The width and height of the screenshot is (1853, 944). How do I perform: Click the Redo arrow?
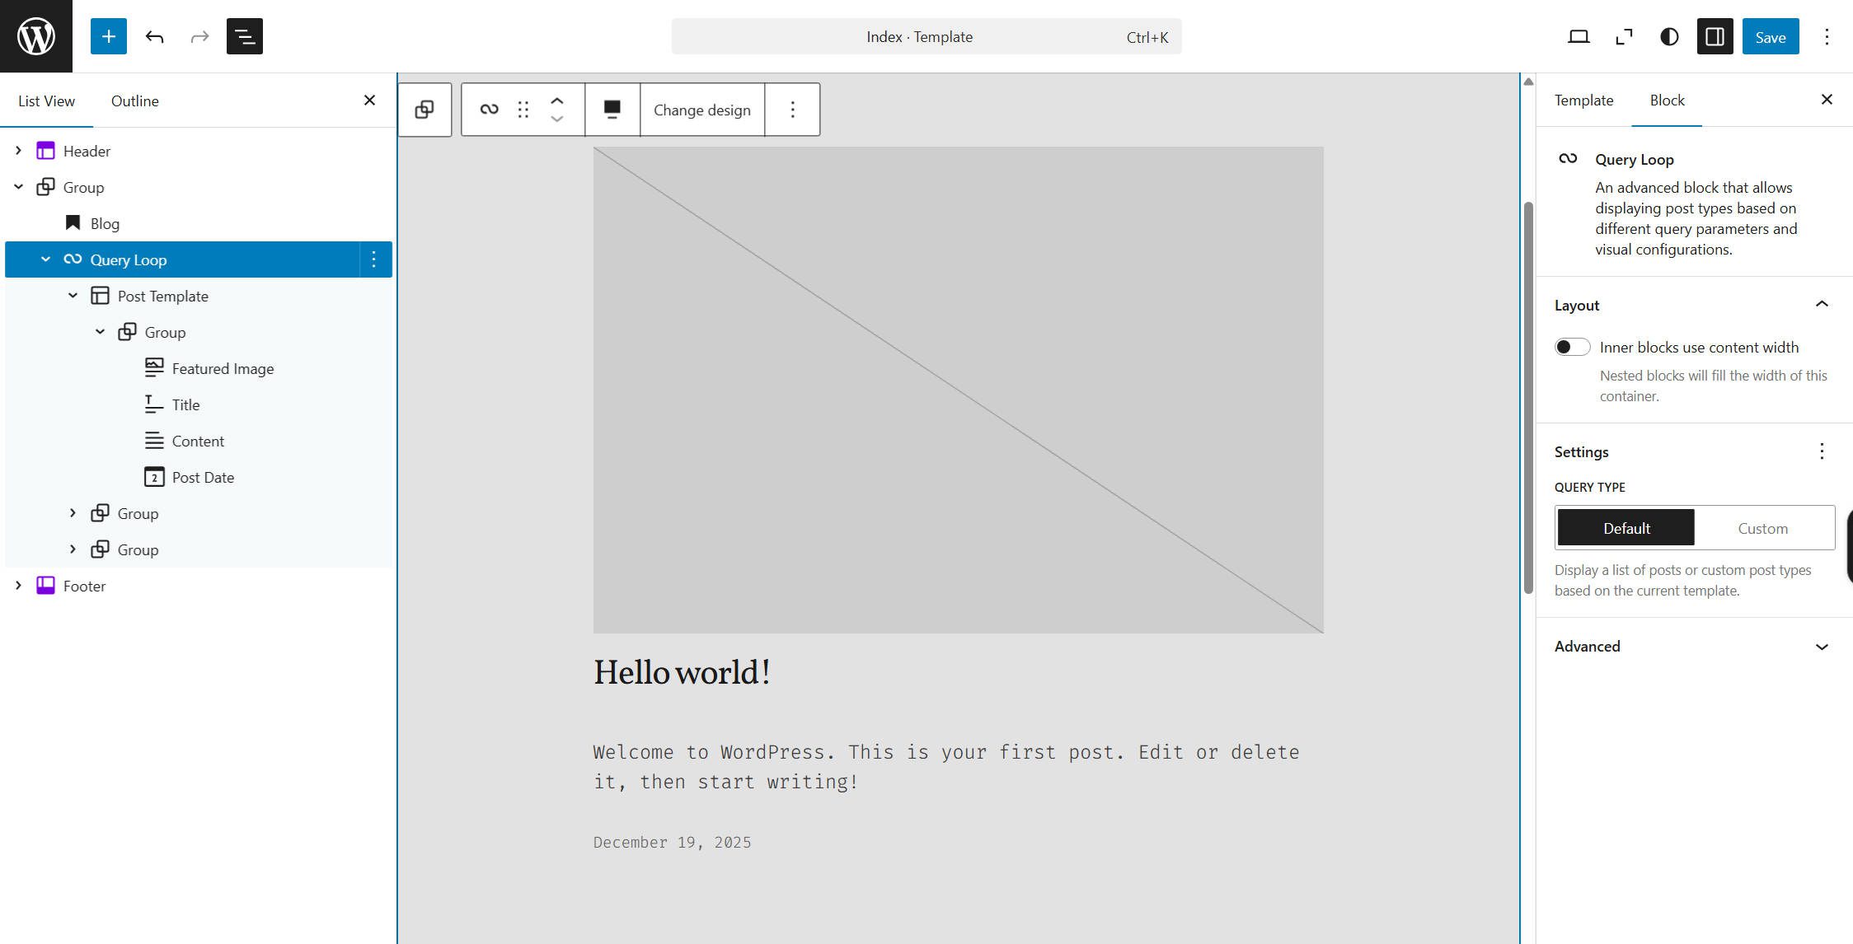tap(199, 36)
